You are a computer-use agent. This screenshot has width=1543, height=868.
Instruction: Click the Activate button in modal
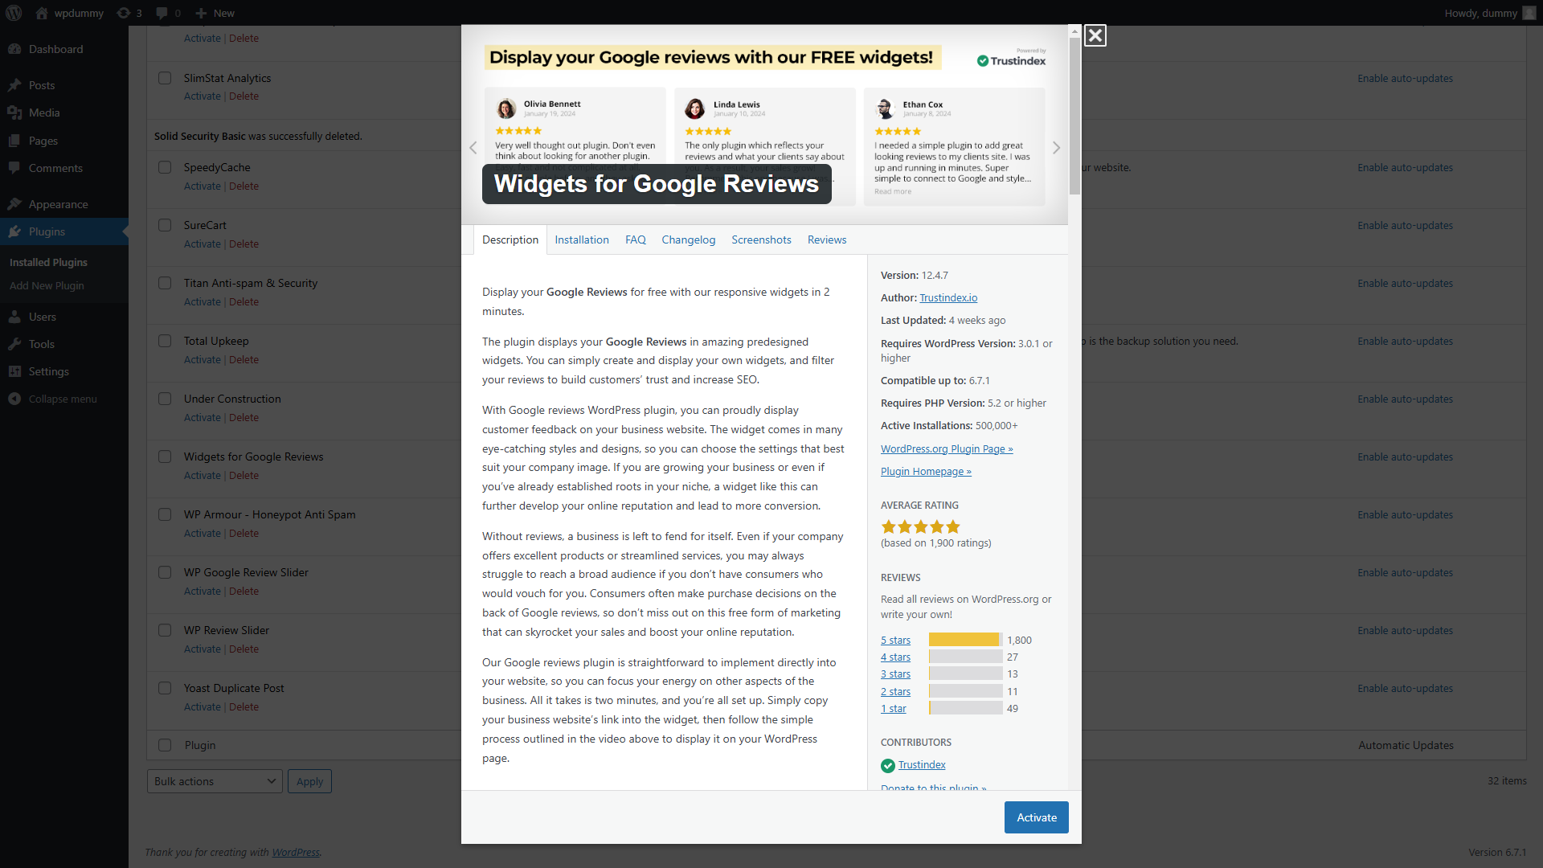coord(1037,817)
